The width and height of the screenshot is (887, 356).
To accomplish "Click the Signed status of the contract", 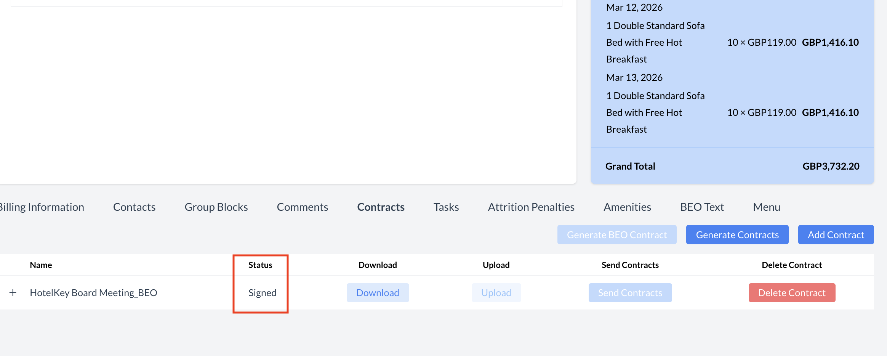I will point(262,293).
